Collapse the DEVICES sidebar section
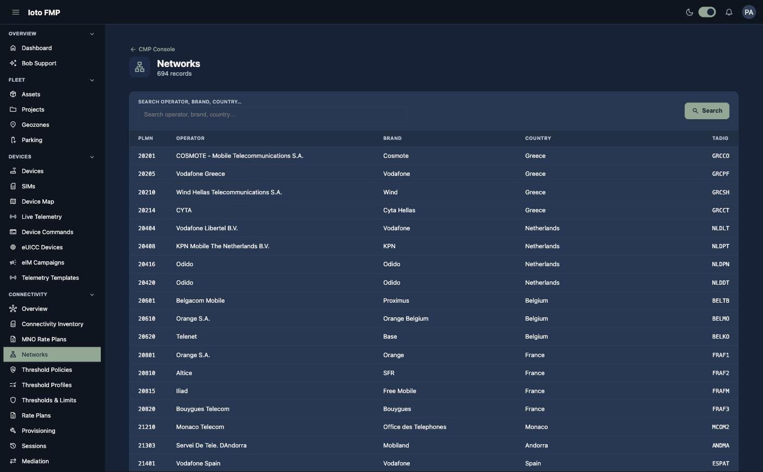Viewport: 763px width, 472px height. pyautogui.click(x=92, y=157)
